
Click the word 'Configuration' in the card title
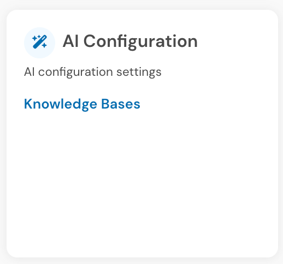pos(140,42)
